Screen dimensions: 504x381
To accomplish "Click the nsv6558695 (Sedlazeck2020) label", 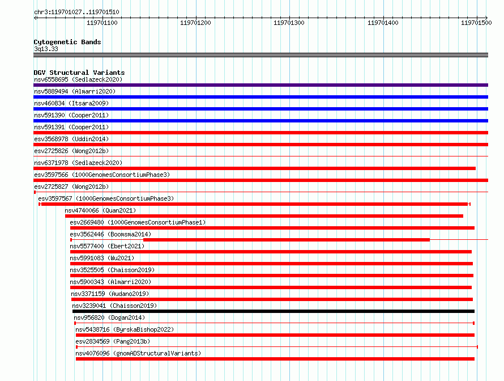I will click(x=78, y=79).
